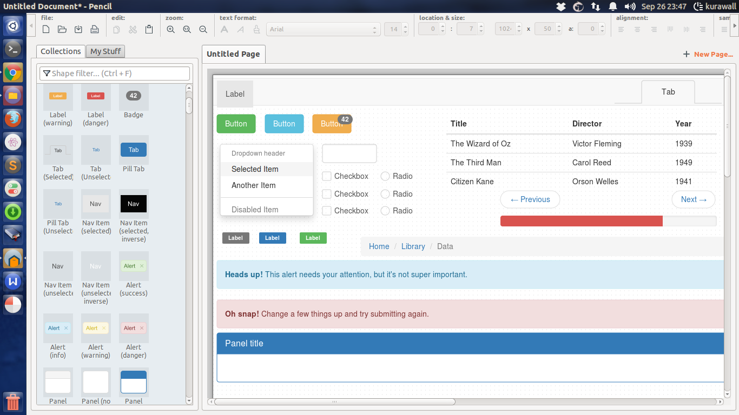Viewport: 739px width, 415px height.
Task: Choose 'Another Item' in canvas dropdown
Action: (x=267, y=185)
